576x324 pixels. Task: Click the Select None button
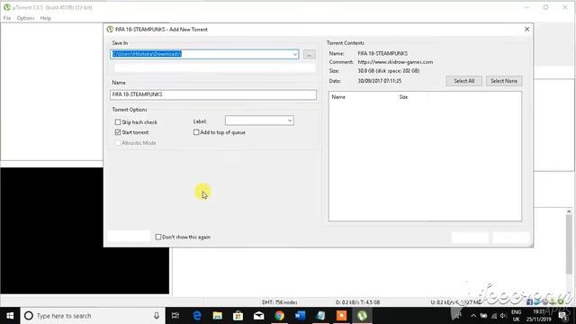pyautogui.click(x=504, y=81)
